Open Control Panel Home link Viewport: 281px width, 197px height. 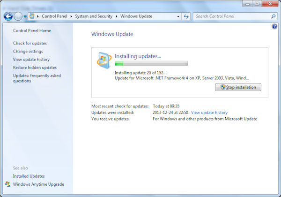pyautogui.click(x=32, y=30)
